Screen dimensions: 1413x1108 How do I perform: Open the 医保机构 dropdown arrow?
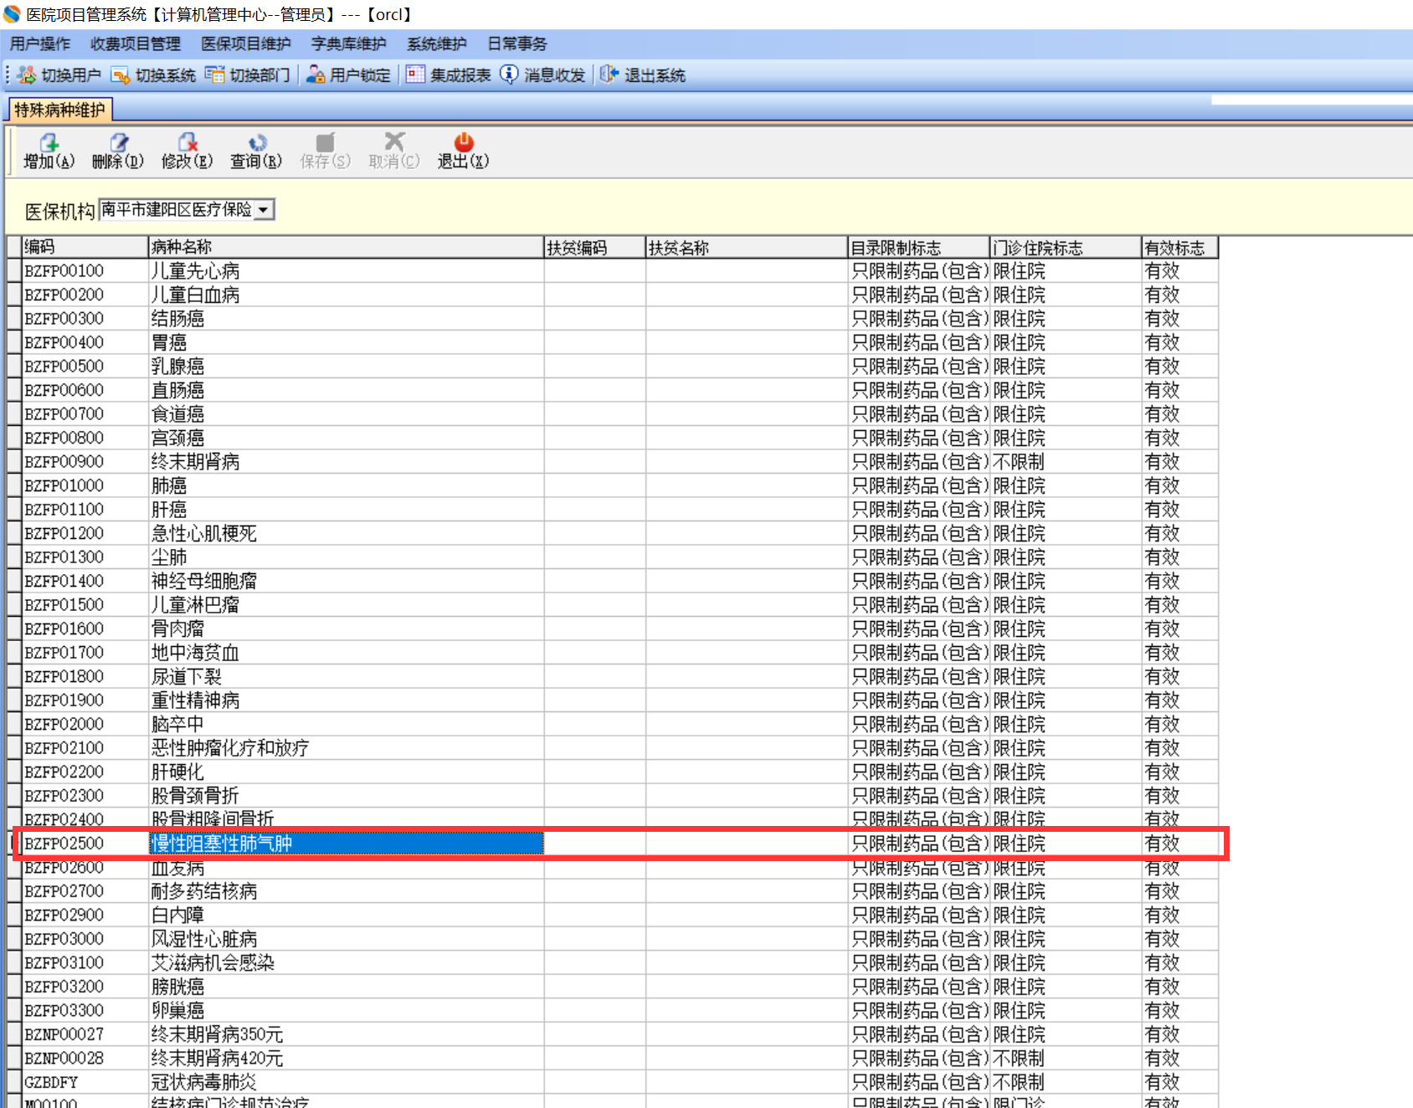[x=264, y=210]
